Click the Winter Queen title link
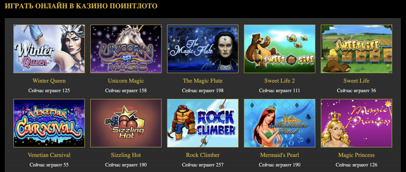Screen dimensions: 406x172 [x=49, y=81]
